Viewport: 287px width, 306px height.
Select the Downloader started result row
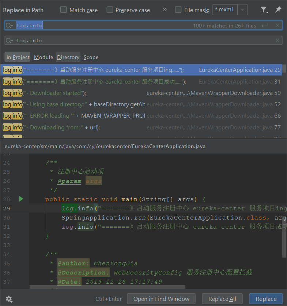click(141, 93)
